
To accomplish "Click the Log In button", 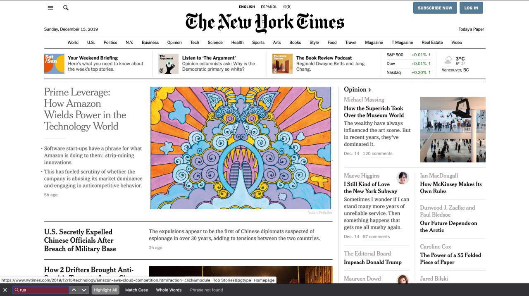I will pyautogui.click(x=471, y=8).
